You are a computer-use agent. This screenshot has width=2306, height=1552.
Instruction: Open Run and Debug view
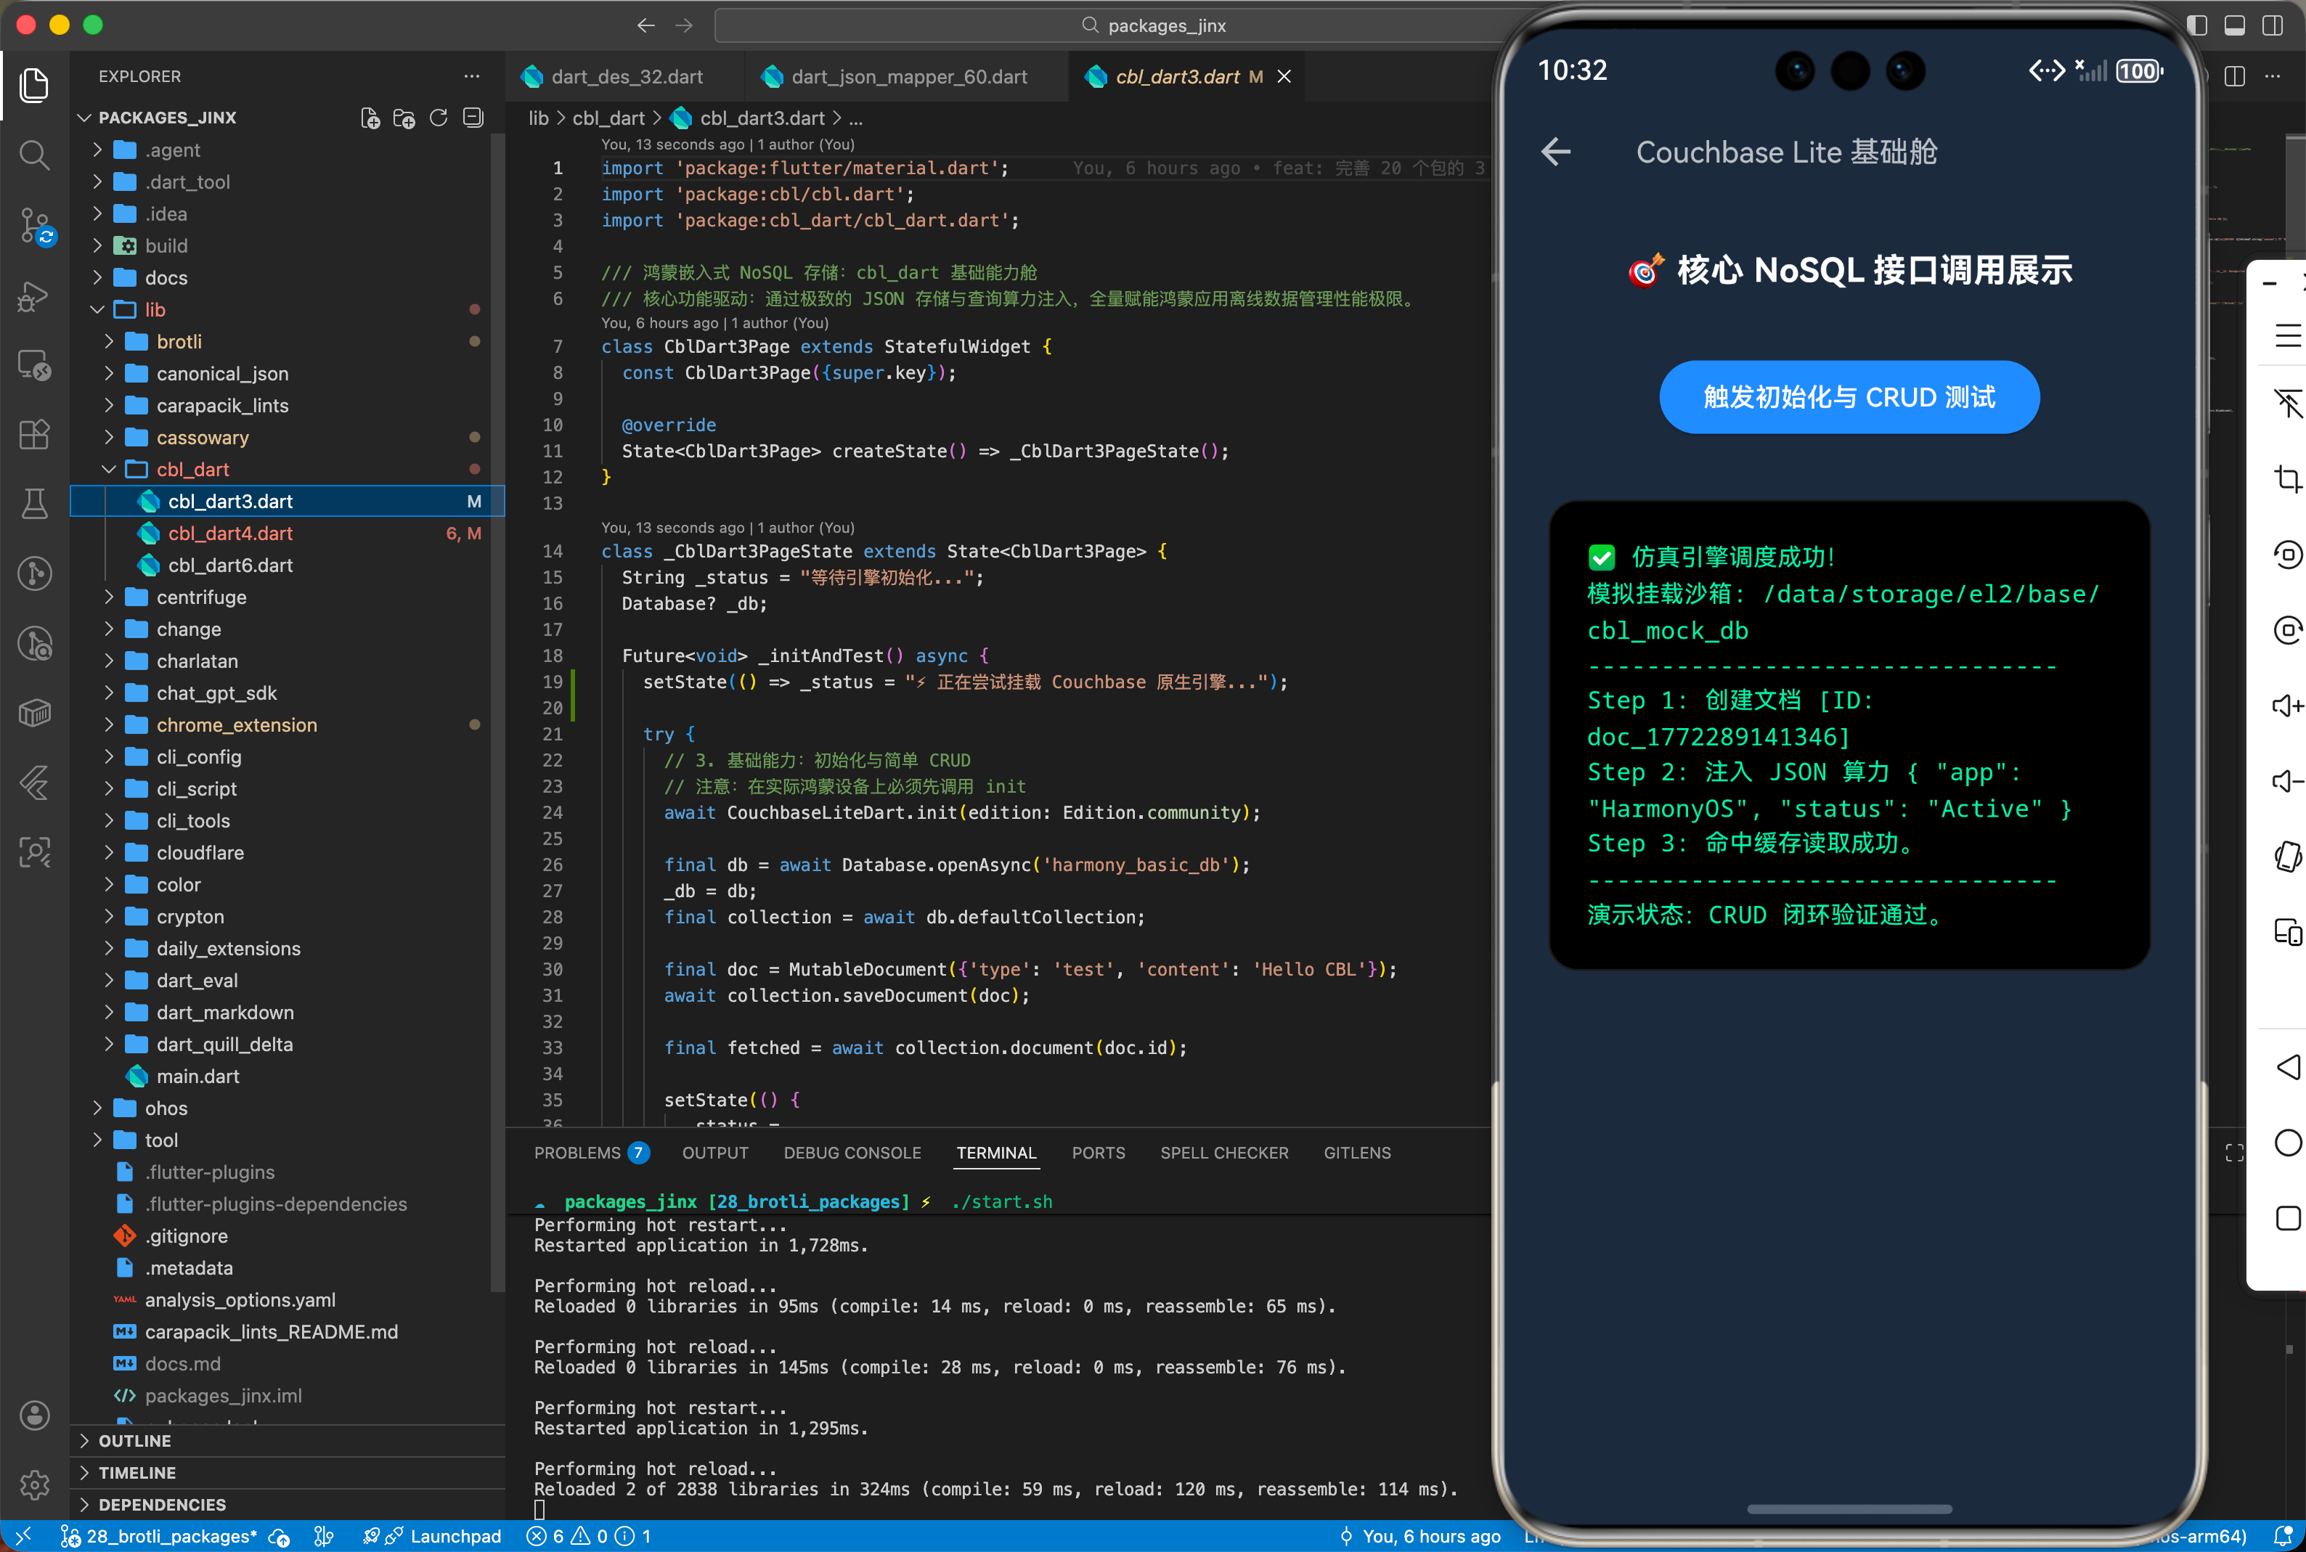click(x=35, y=296)
